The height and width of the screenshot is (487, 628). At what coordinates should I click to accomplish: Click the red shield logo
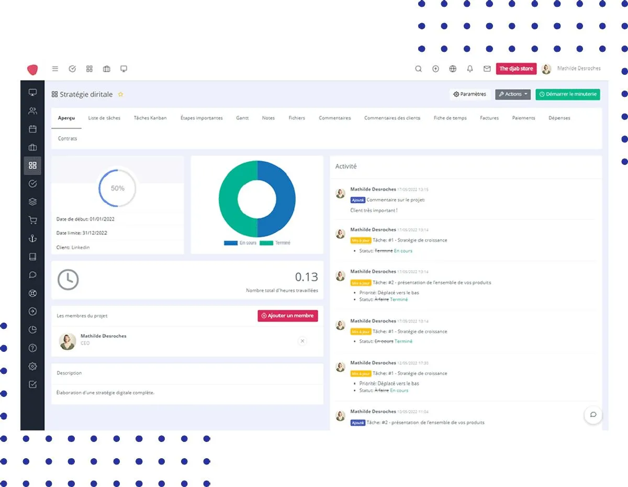pyautogui.click(x=32, y=69)
